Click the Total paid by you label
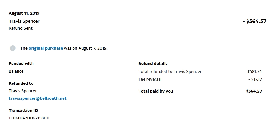Image resolution: width=275 pixels, height=125 pixels. coord(156,91)
